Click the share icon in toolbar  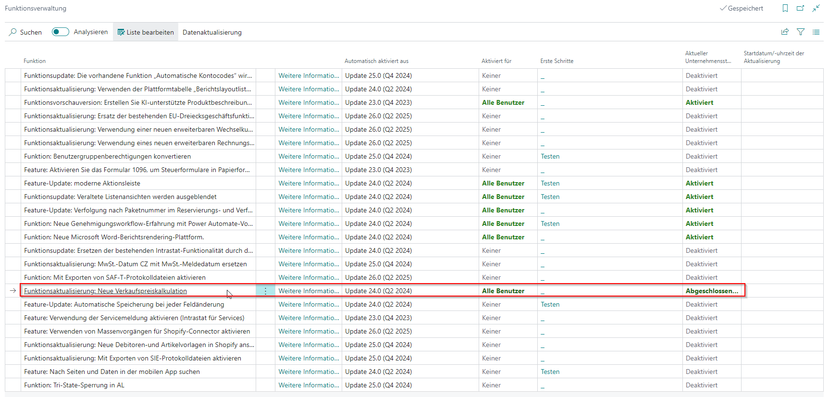point(785,32)
